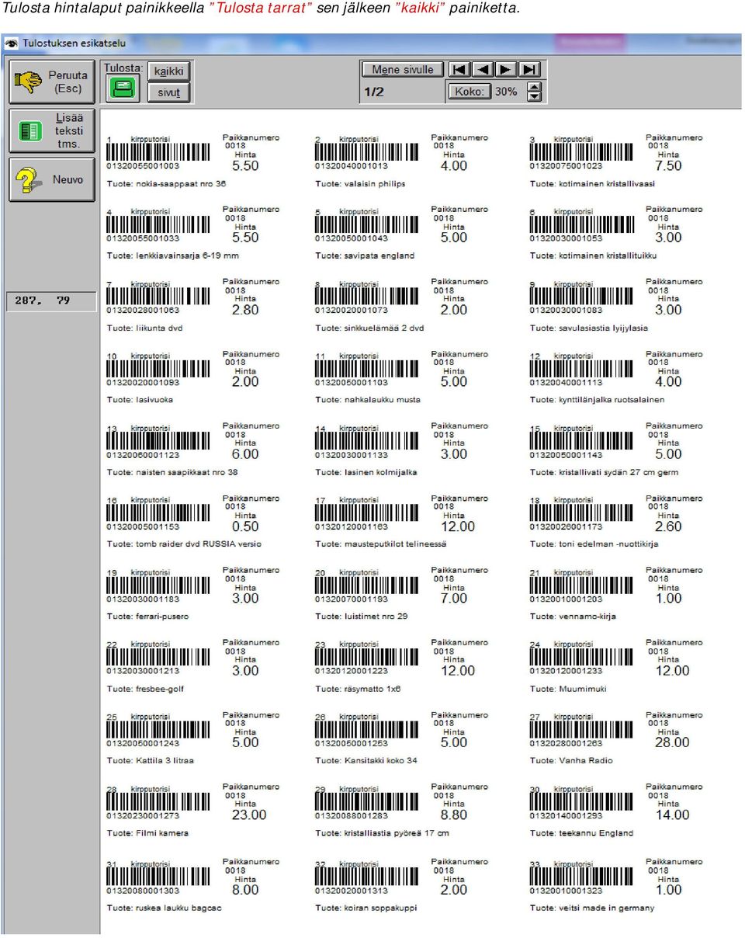Select the text 'Tuote: vennamo-kirja'
The width and height of the screenshot is (745, 938).
pyautogui.click(x=573, y=617)
